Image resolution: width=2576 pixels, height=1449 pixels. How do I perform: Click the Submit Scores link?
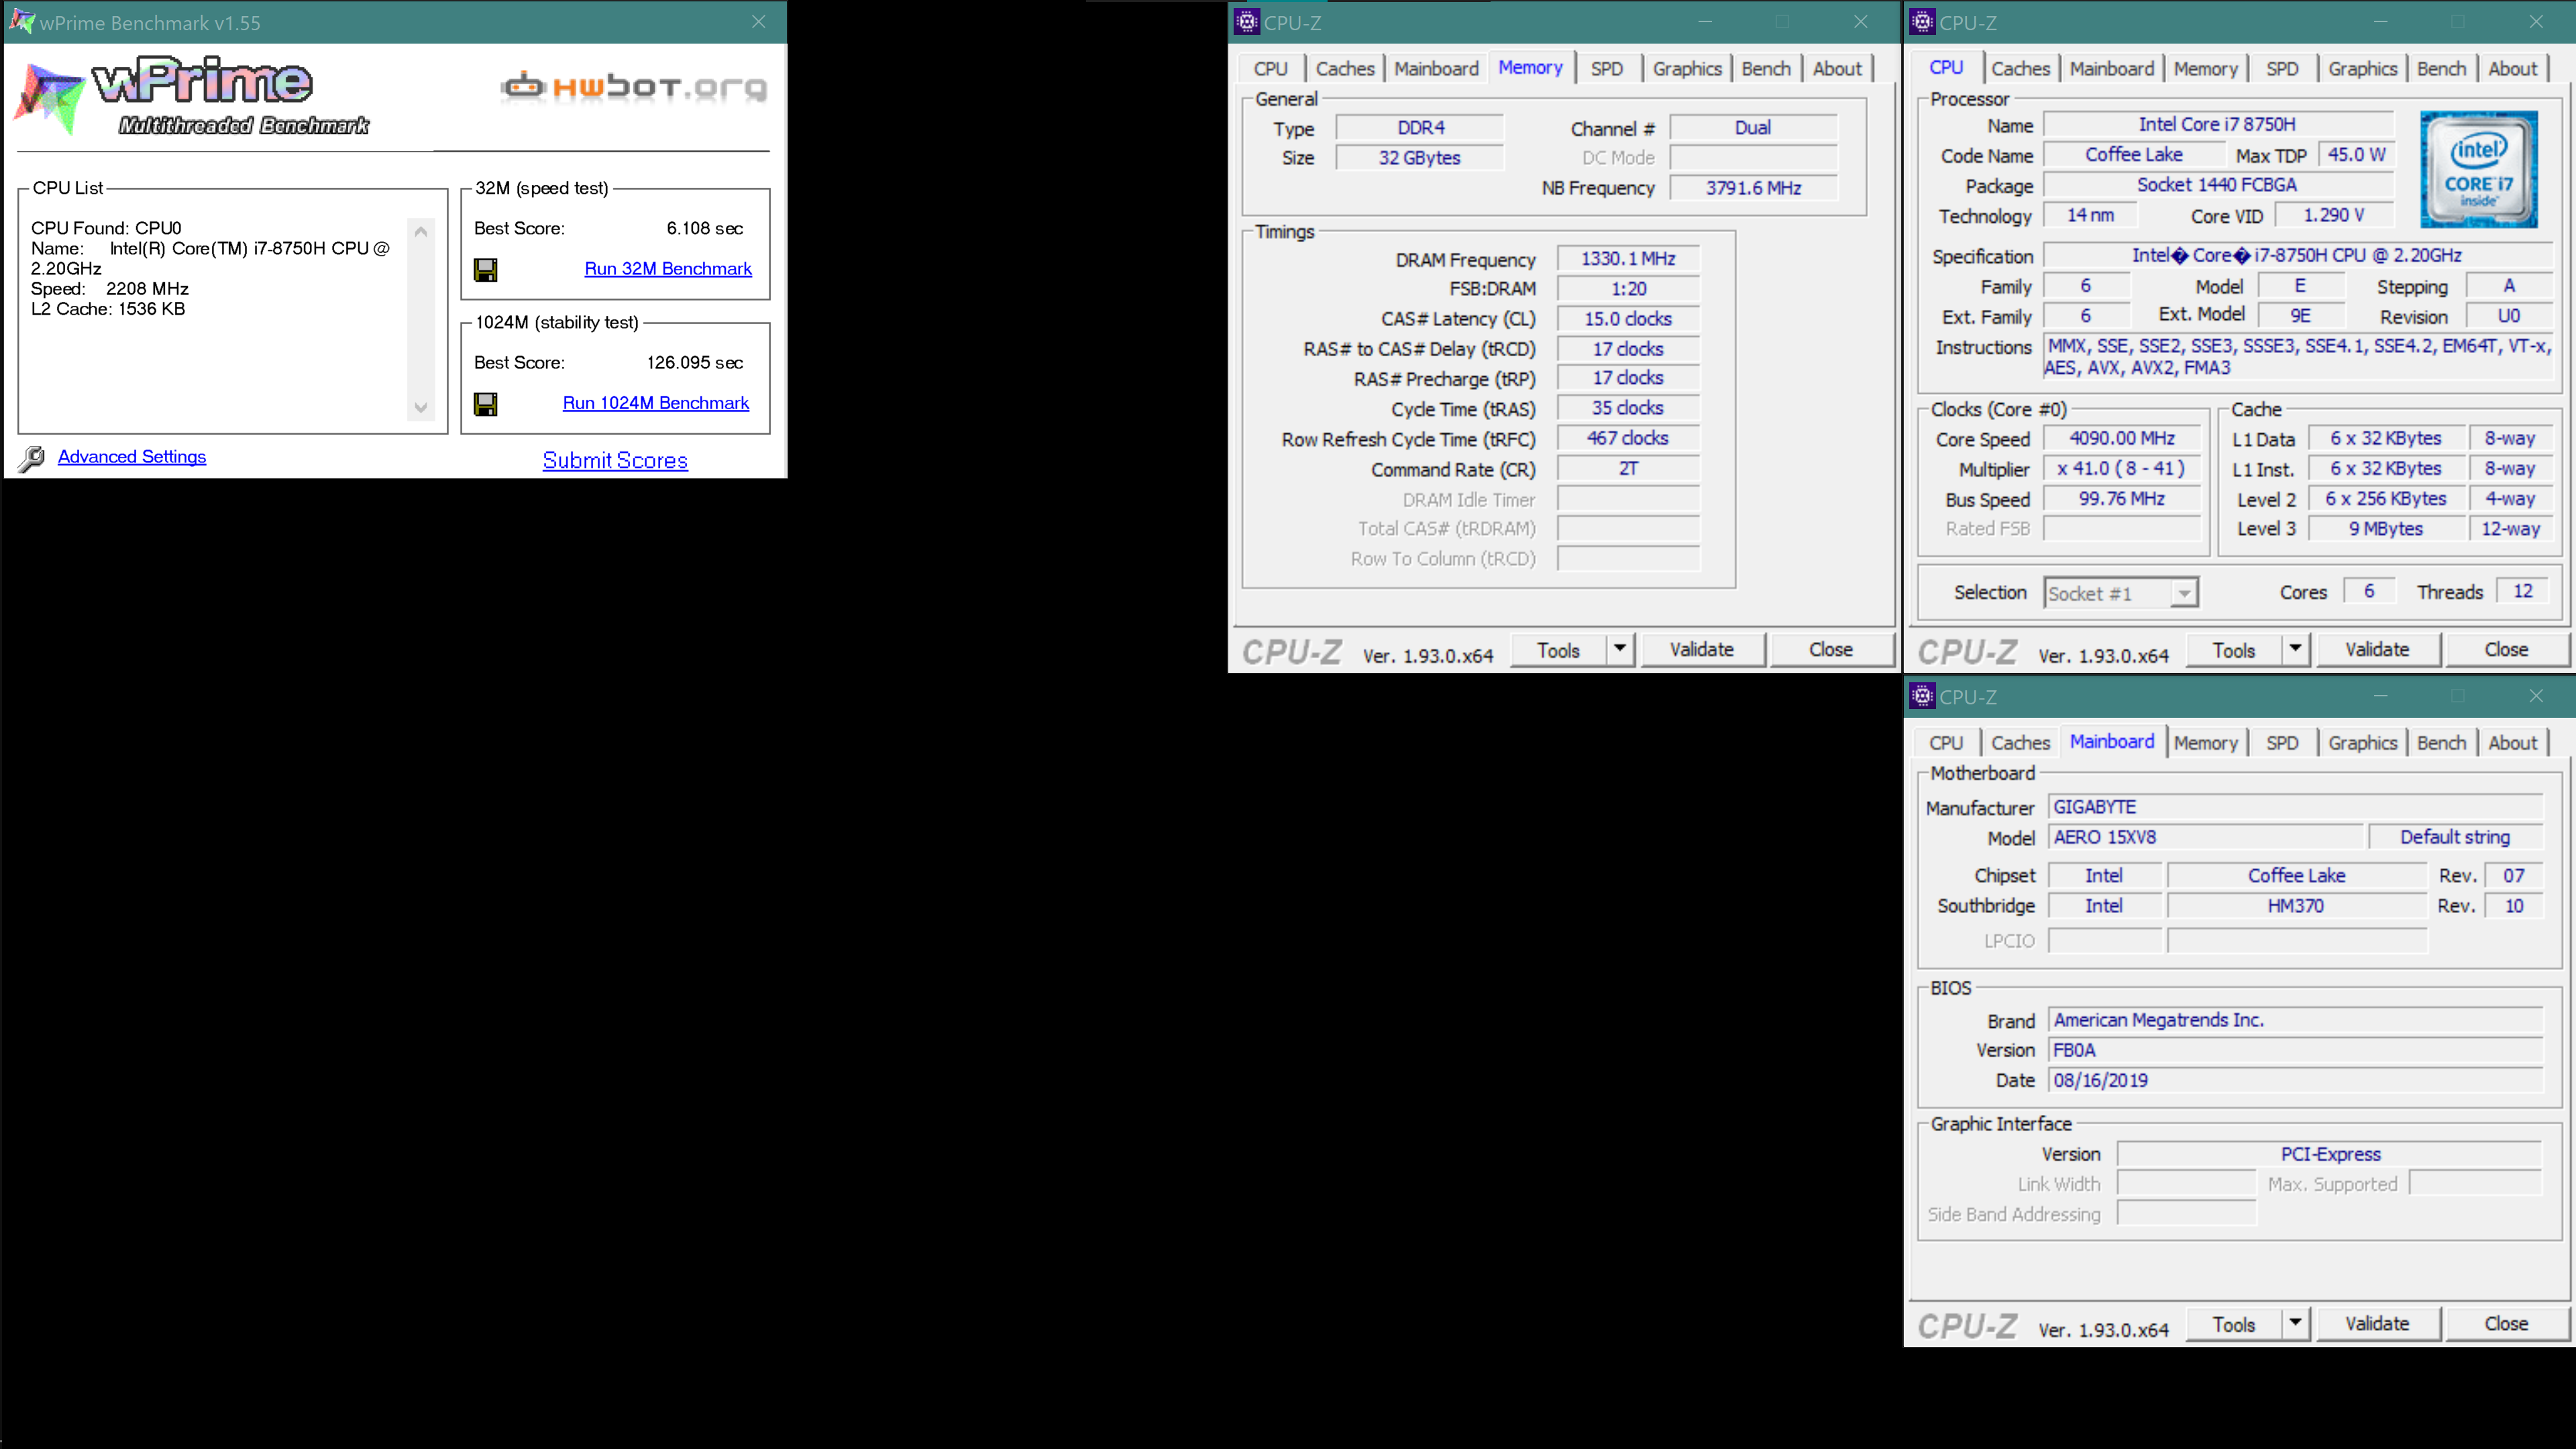pyautogui.click(x=615, y=461)
